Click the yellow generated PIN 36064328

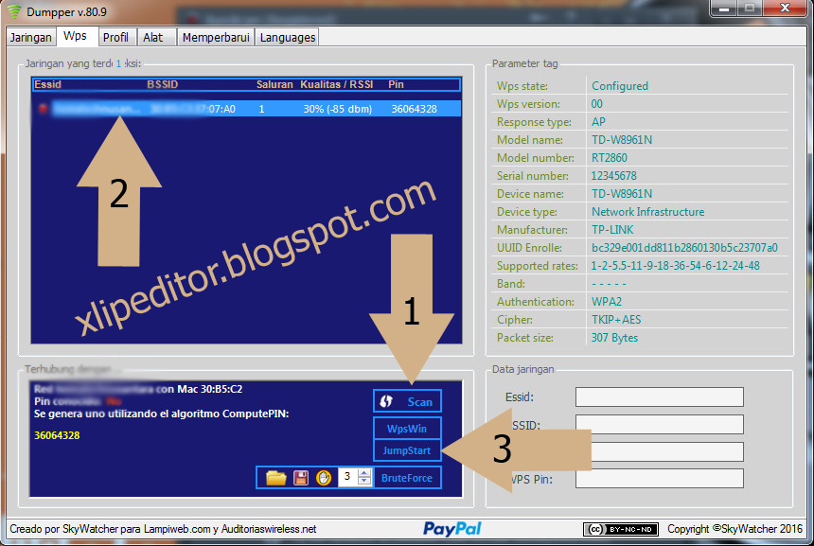pos(57,435)
